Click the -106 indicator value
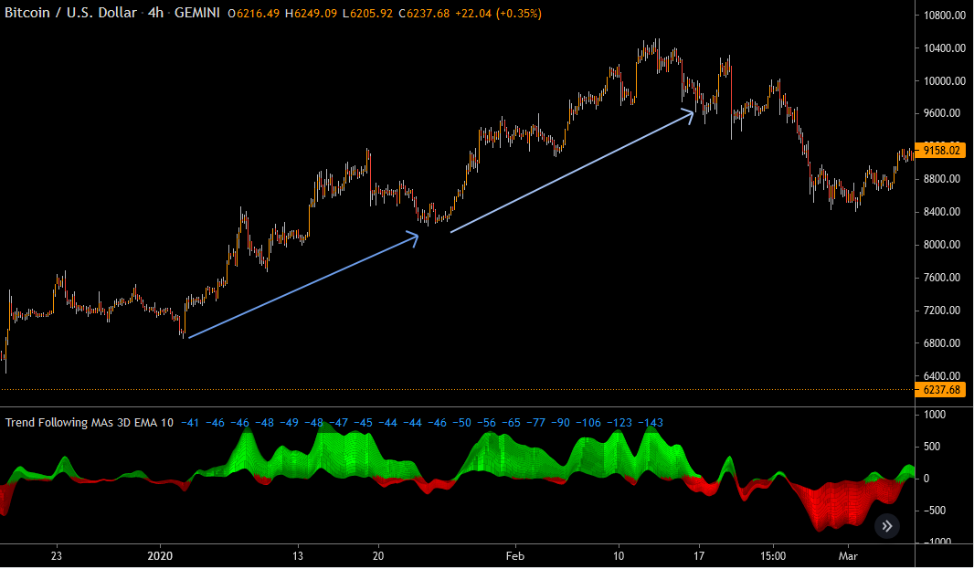 coord(588,423)
